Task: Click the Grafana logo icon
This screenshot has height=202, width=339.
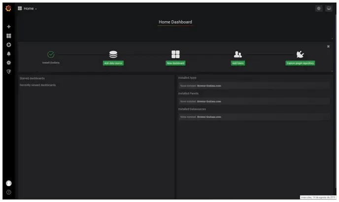Action: 8,8
